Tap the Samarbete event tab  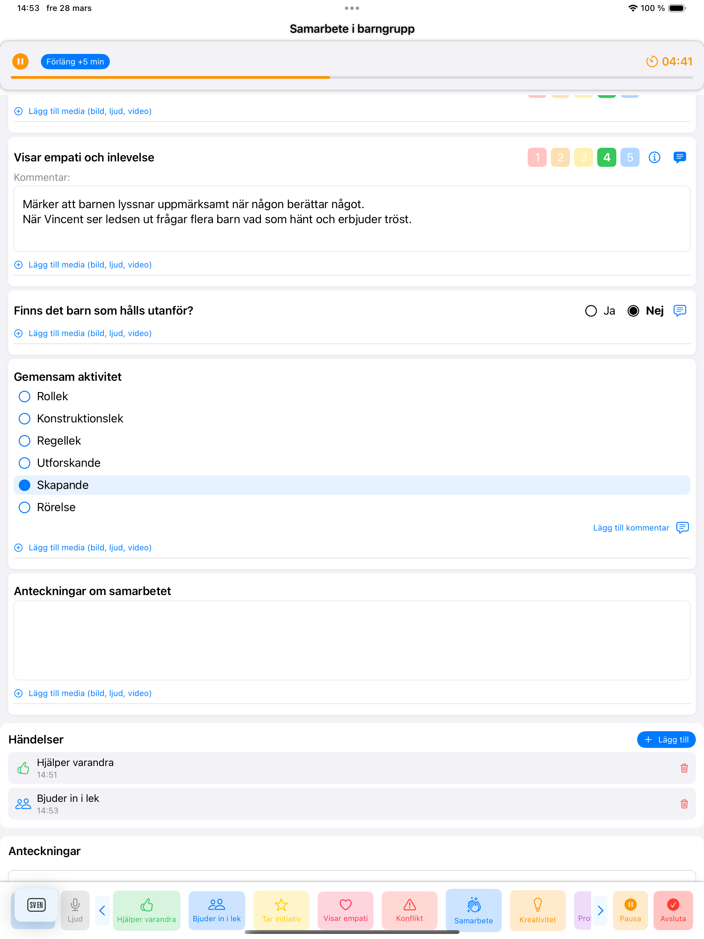(x=473, y=910)
